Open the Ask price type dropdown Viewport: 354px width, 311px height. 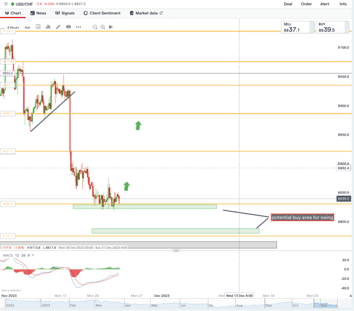coord(27,27)
